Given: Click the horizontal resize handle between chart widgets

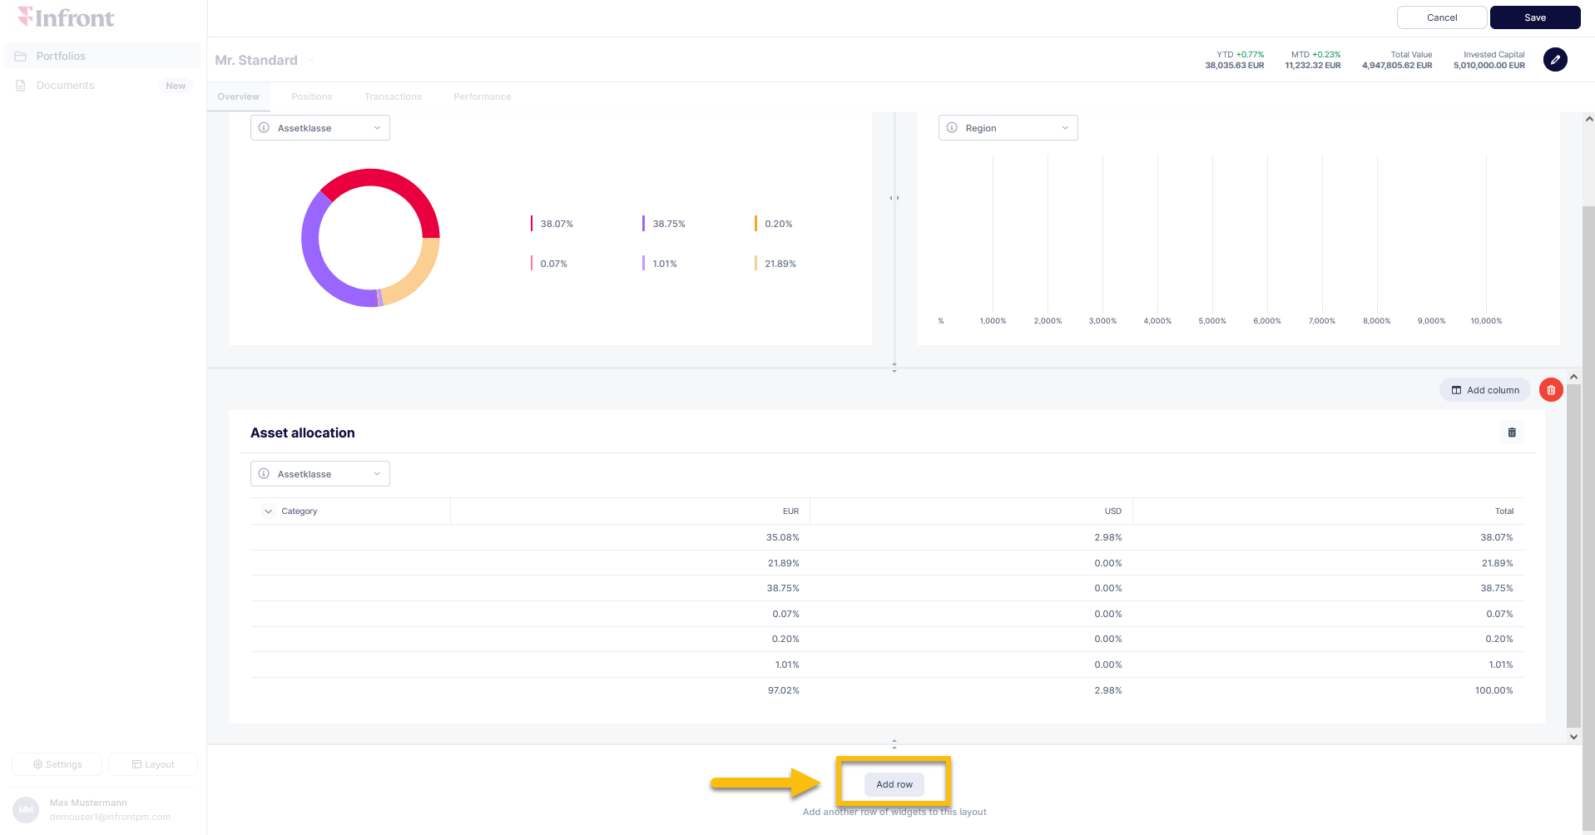Looking at the screenshot, I should pyautogui.click(x=894, y=198).
